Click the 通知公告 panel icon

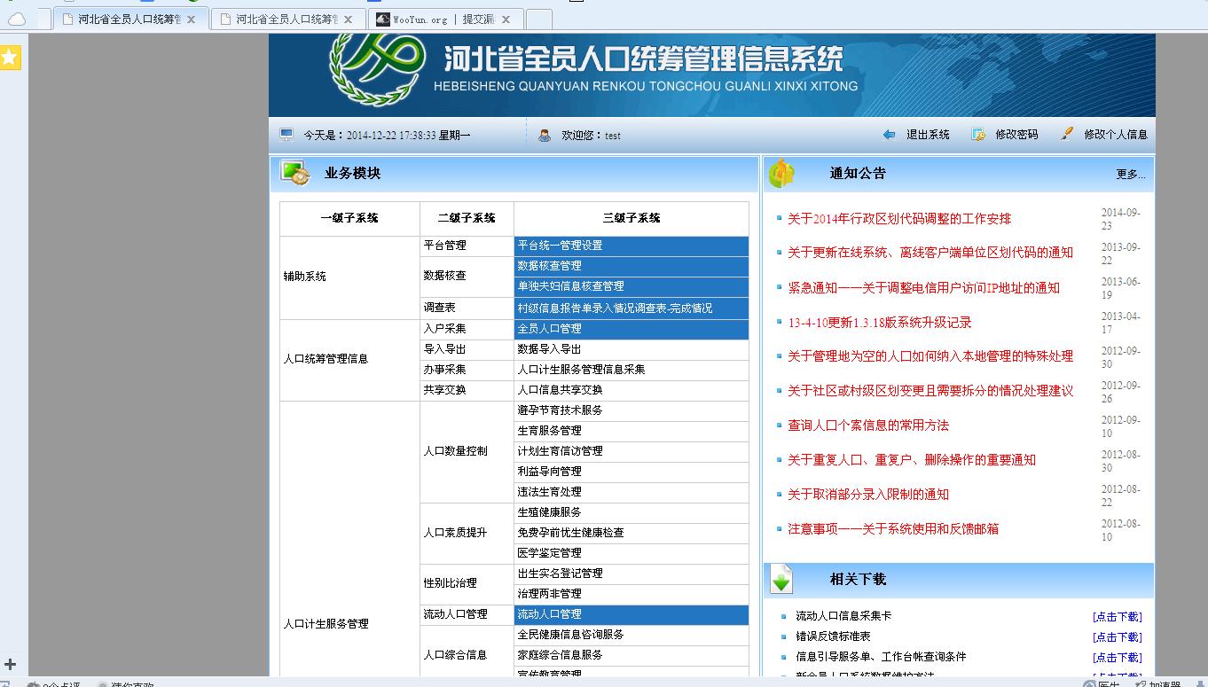[781, 173]
